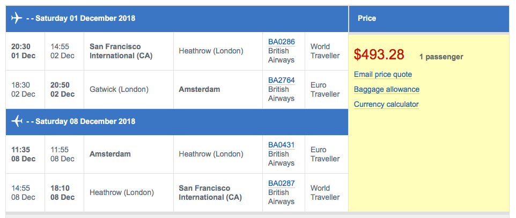
Task: Click the 20:50 02 Dec arrival time
Action: (63, 89)
